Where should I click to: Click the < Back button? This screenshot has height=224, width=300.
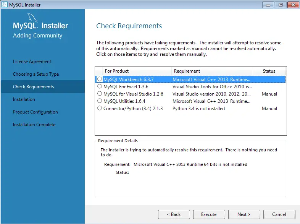click(x=174, y=214)
